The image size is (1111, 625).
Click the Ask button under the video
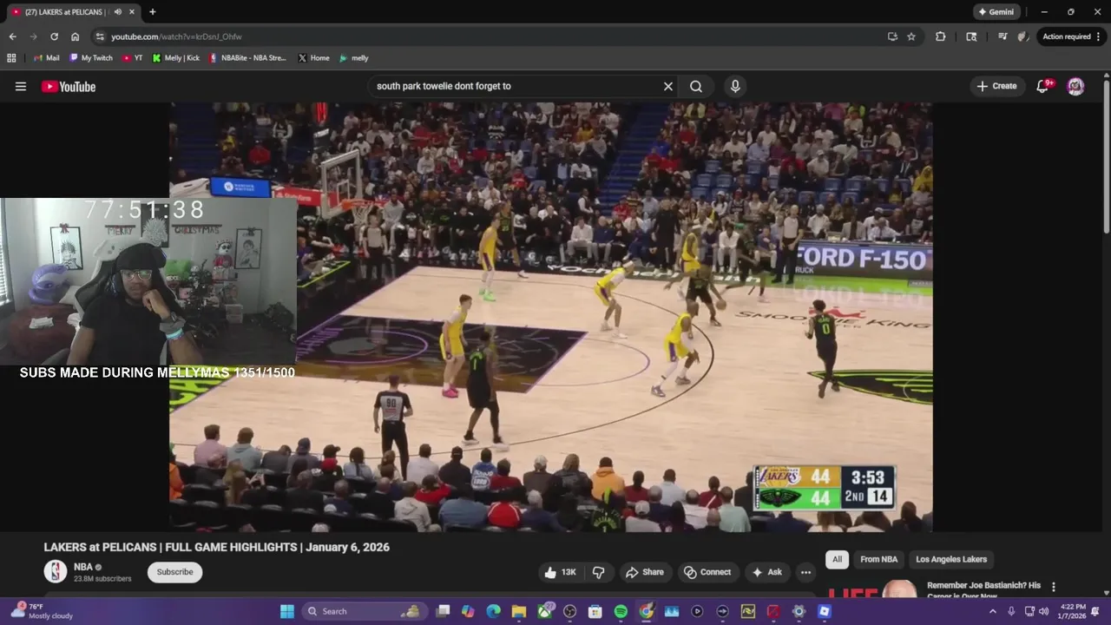point(767,572)
